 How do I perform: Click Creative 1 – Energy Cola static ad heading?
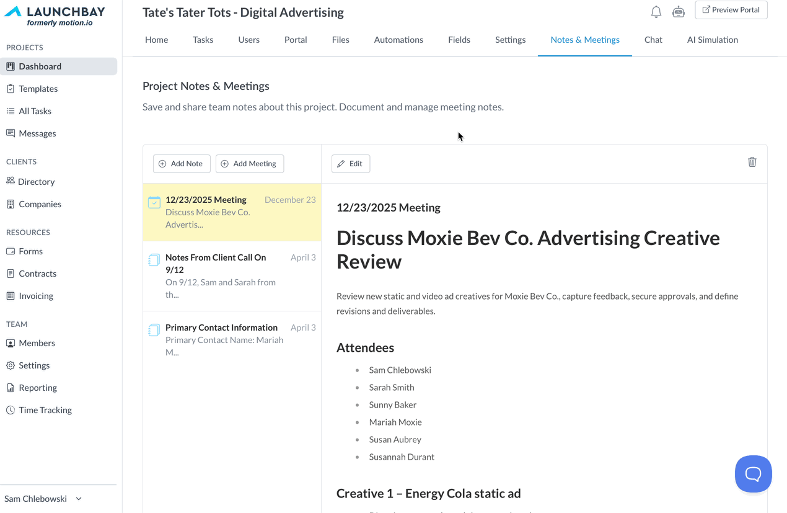(429, 493)
